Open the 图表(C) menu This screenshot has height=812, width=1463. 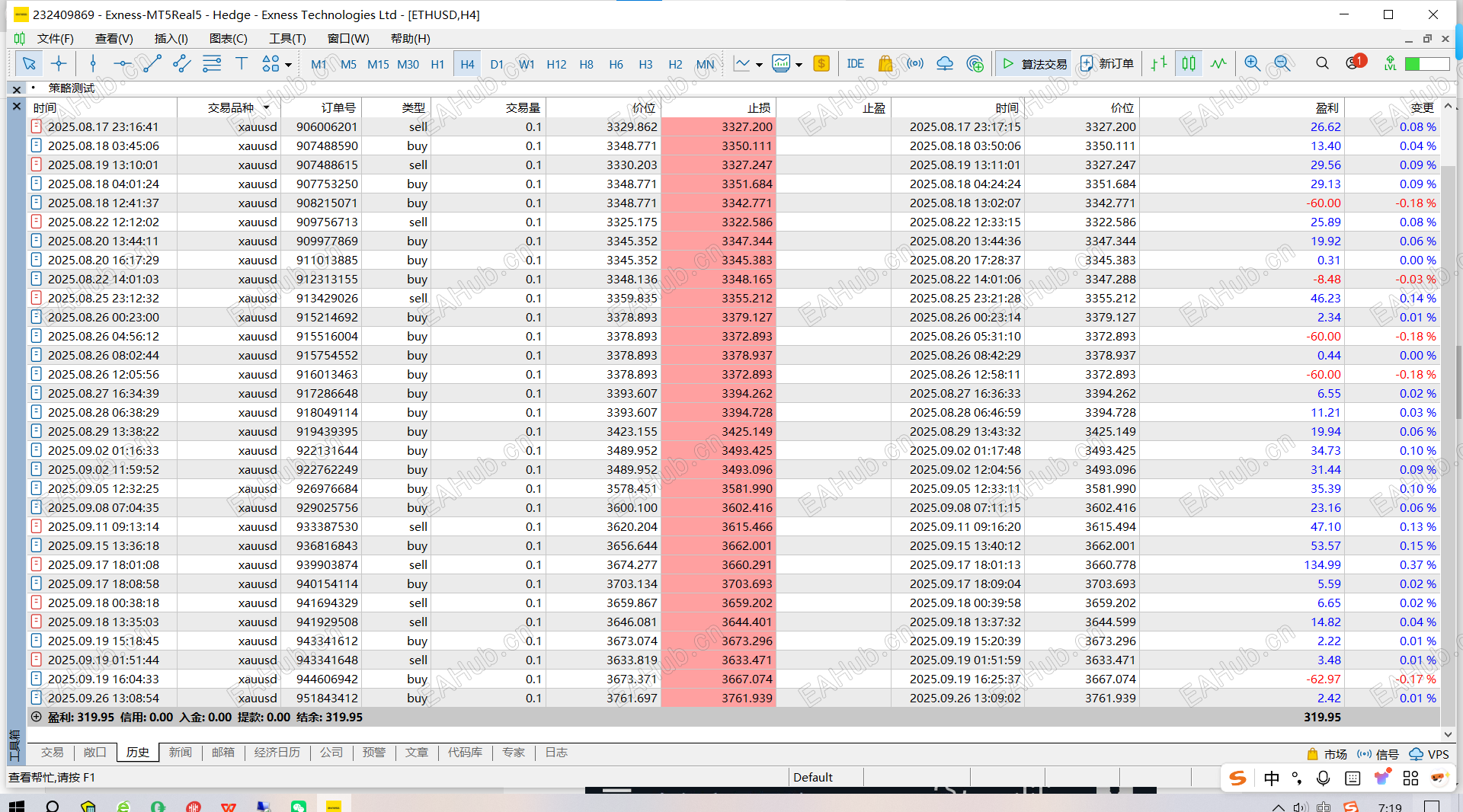pyautogui.click(x=228, y=38)
